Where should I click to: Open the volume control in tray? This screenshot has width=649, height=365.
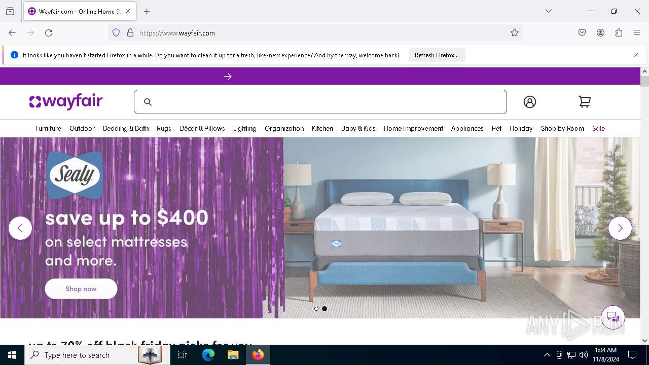click(584, 355)
